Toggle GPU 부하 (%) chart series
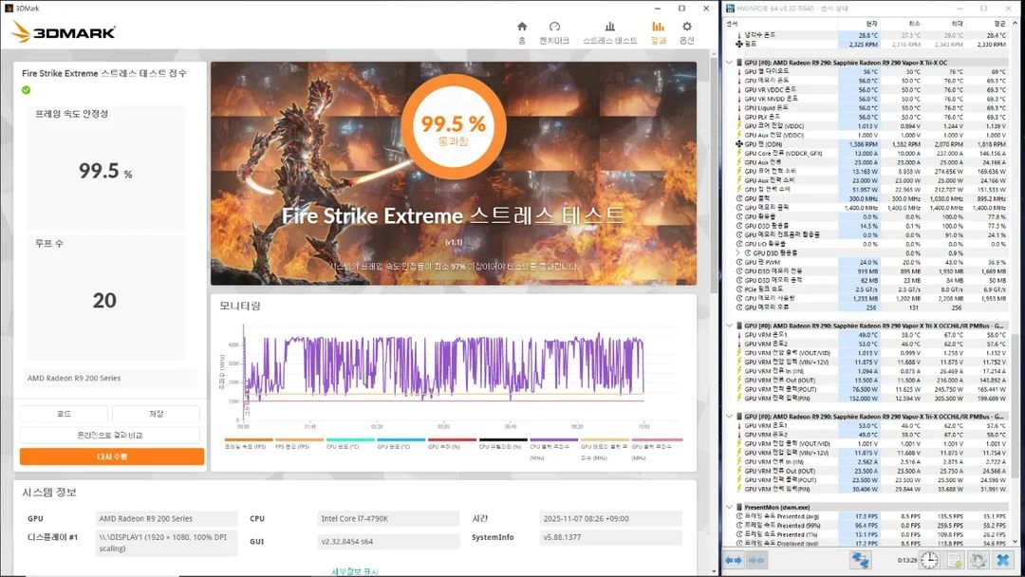The image size is (1025, 577). pos(453,443)
